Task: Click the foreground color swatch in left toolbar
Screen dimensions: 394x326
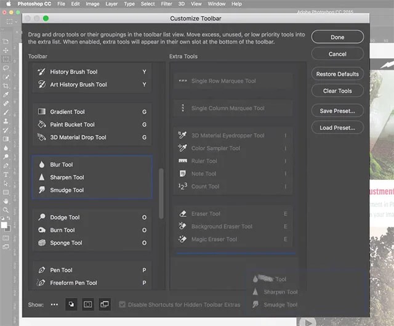Action: pos(4,225)
